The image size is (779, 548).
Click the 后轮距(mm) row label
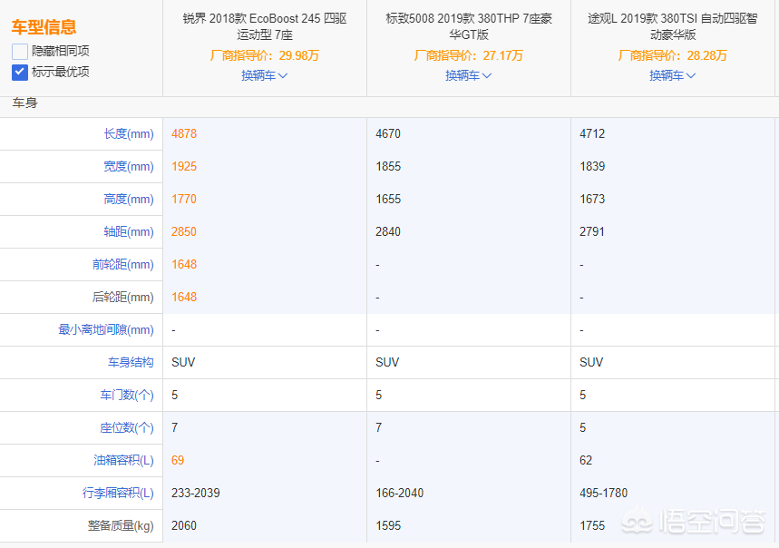coord(123,297)
